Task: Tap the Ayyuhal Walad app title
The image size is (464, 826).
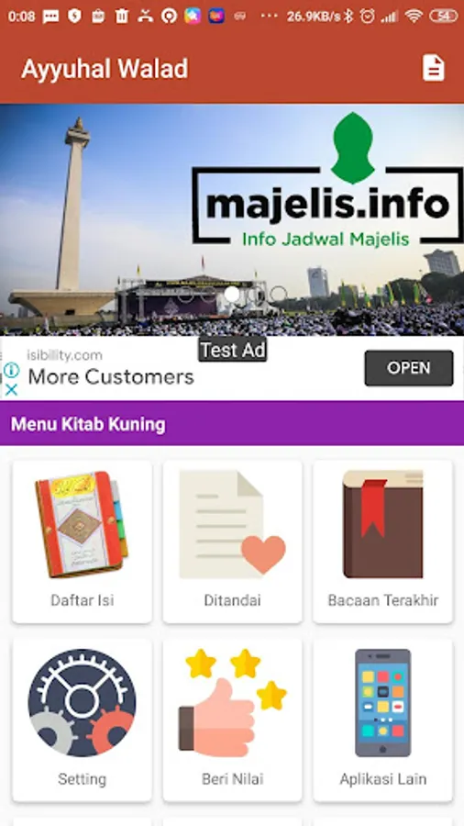Action: pos(105,69)
